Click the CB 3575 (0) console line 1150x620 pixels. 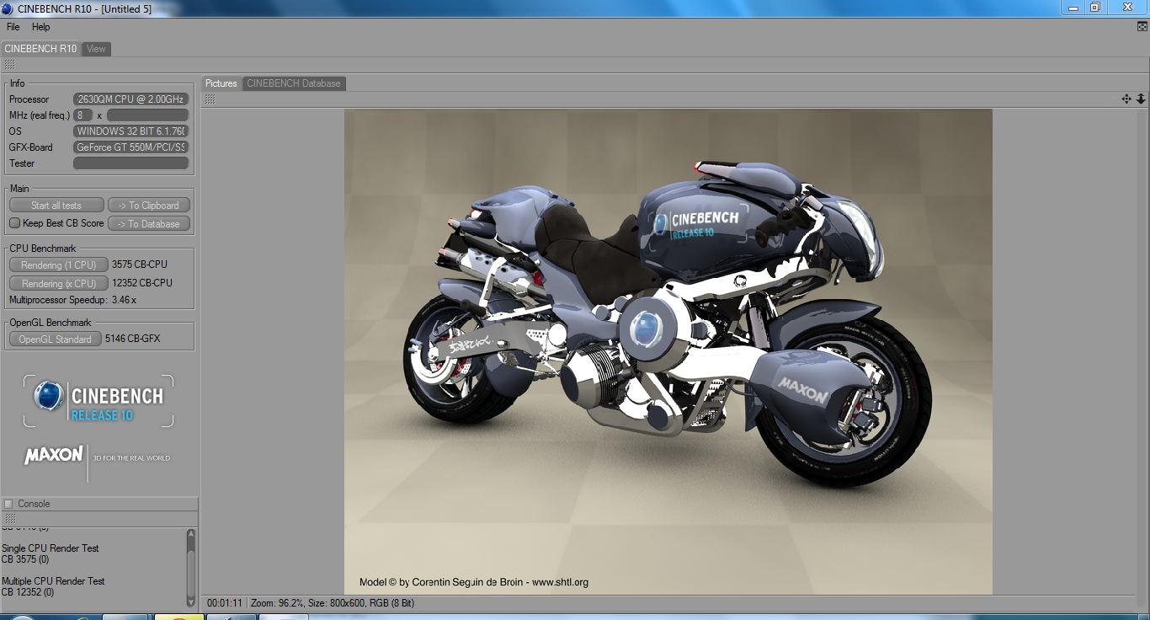[25, 559]
